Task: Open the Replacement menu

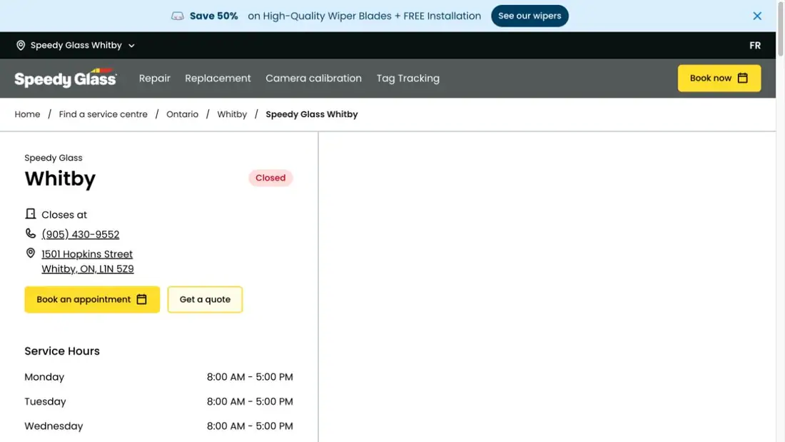Action: pyautogui.click(x=218, y=78)
